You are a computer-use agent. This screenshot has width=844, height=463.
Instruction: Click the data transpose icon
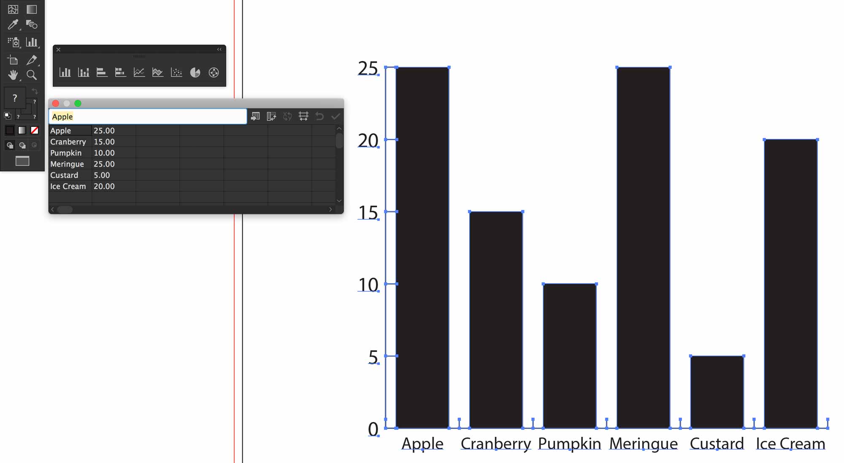(x=271, y=116)
